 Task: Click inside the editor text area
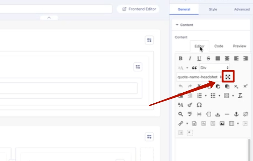click(x=211, y=150)
